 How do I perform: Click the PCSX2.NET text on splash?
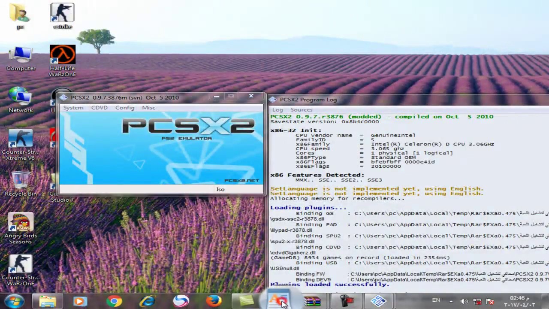241,181
